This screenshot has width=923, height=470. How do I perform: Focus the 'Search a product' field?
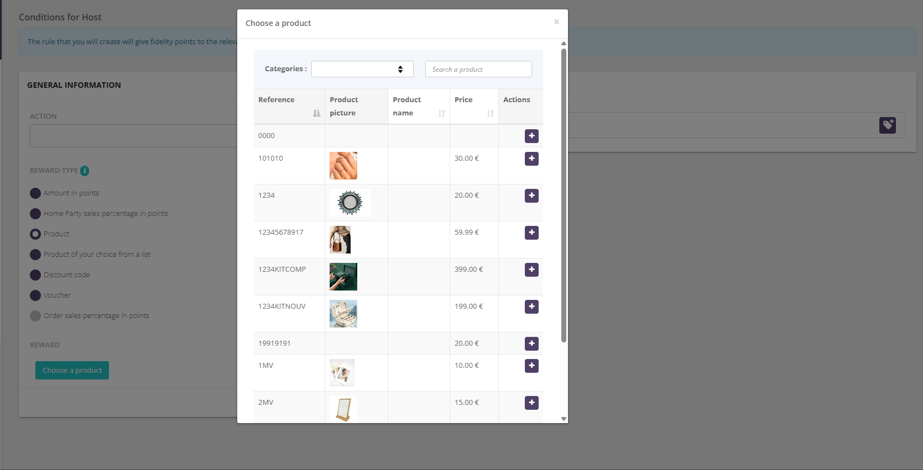coord(478,69)
